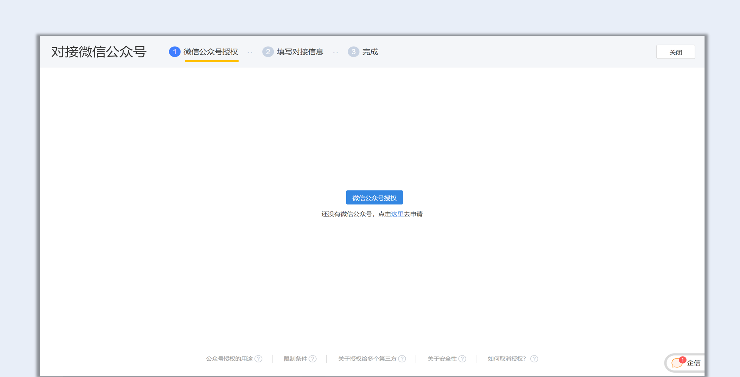
Task: Click the 企信 label in chat widget
Action: tap(694, 363)
